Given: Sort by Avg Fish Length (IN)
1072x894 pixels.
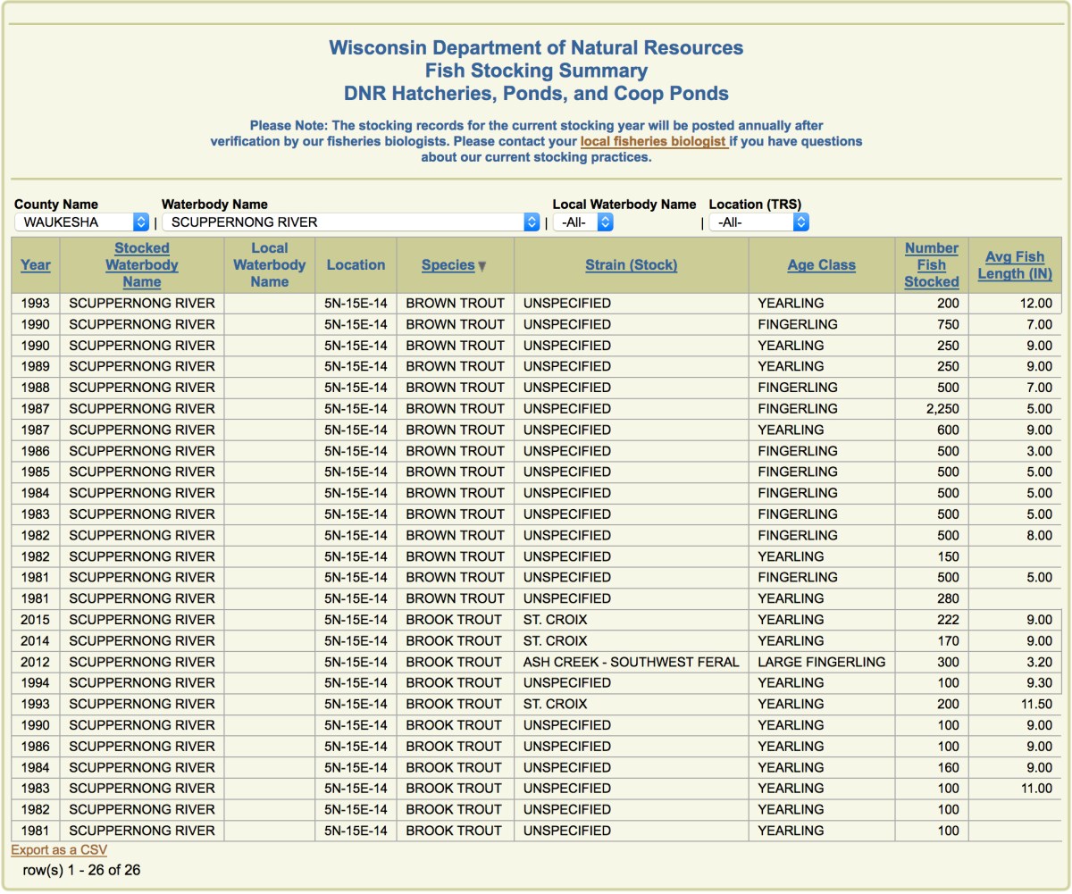Looking at the screenshot, I should click(x=1014, y=265).
